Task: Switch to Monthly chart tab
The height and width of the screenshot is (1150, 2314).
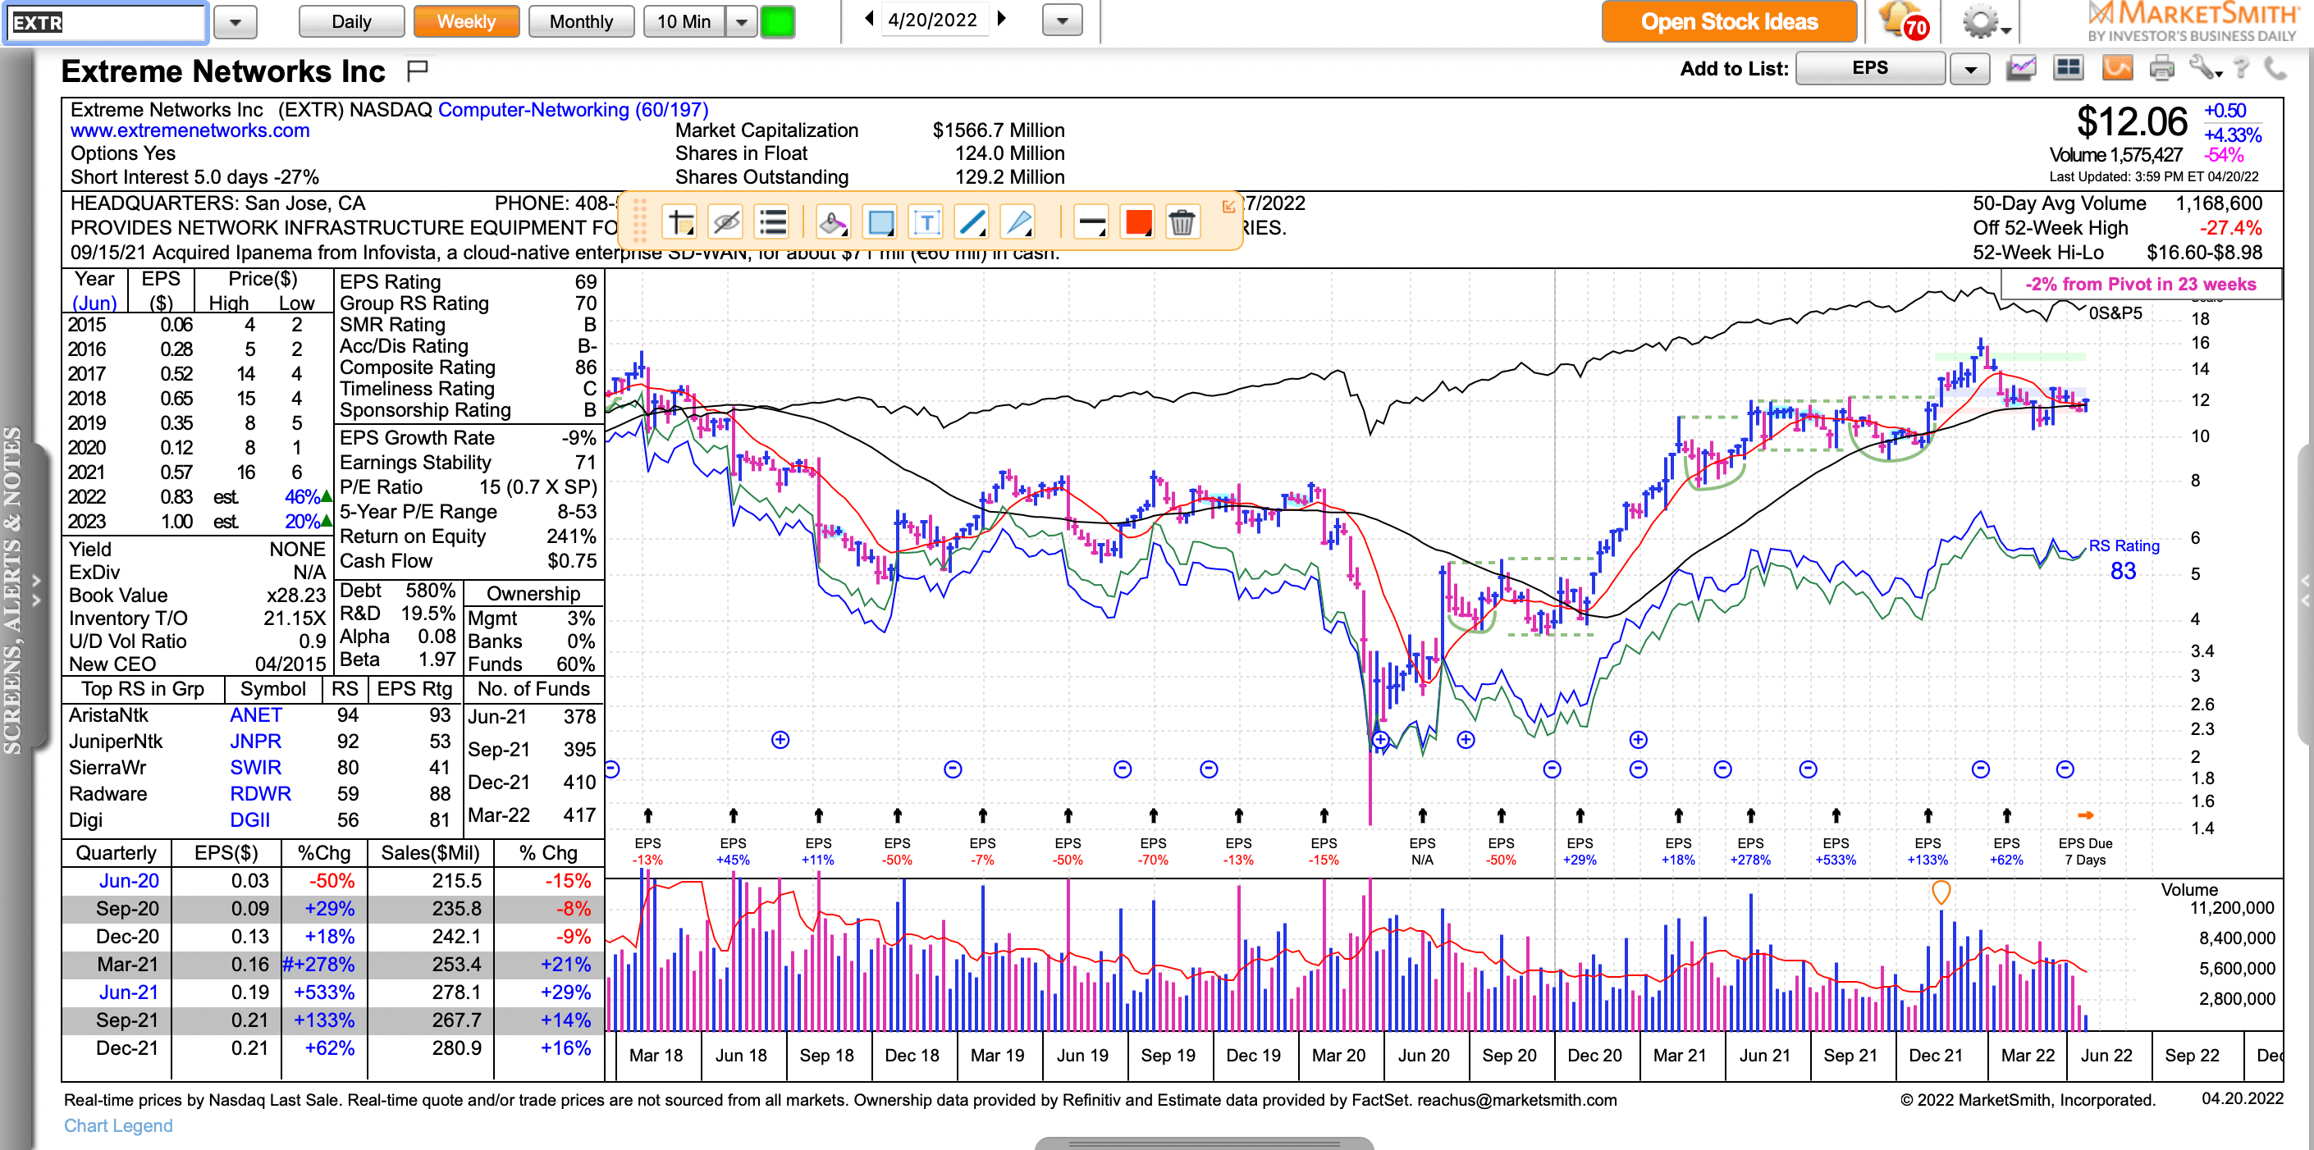Action: pos(581,21)
